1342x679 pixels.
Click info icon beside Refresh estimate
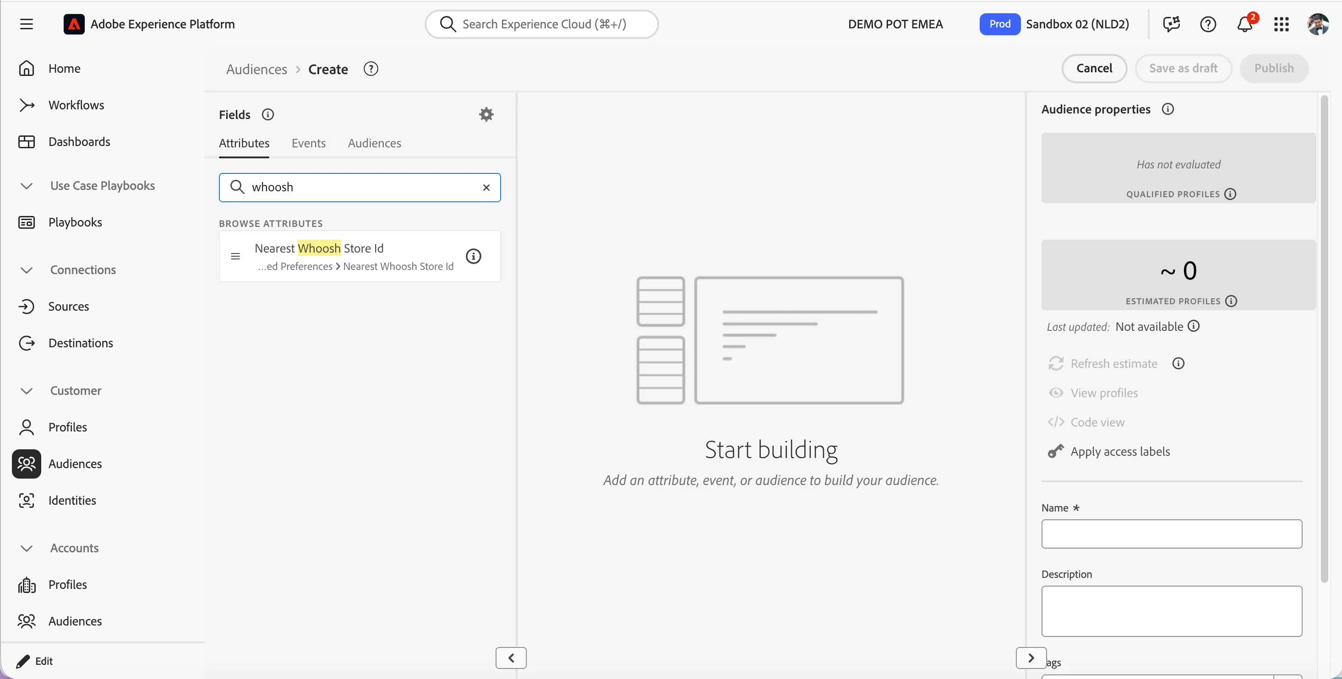(1178, 363)
